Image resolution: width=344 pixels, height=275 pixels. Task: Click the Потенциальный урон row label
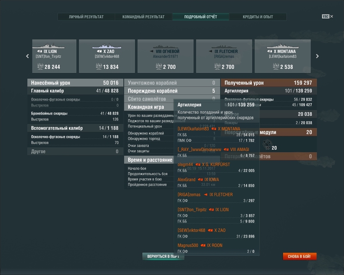click(145, 126)
